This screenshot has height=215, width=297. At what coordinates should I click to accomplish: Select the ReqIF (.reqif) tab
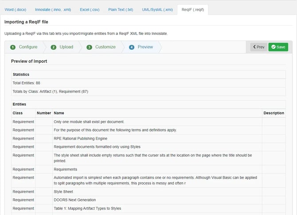193,10
